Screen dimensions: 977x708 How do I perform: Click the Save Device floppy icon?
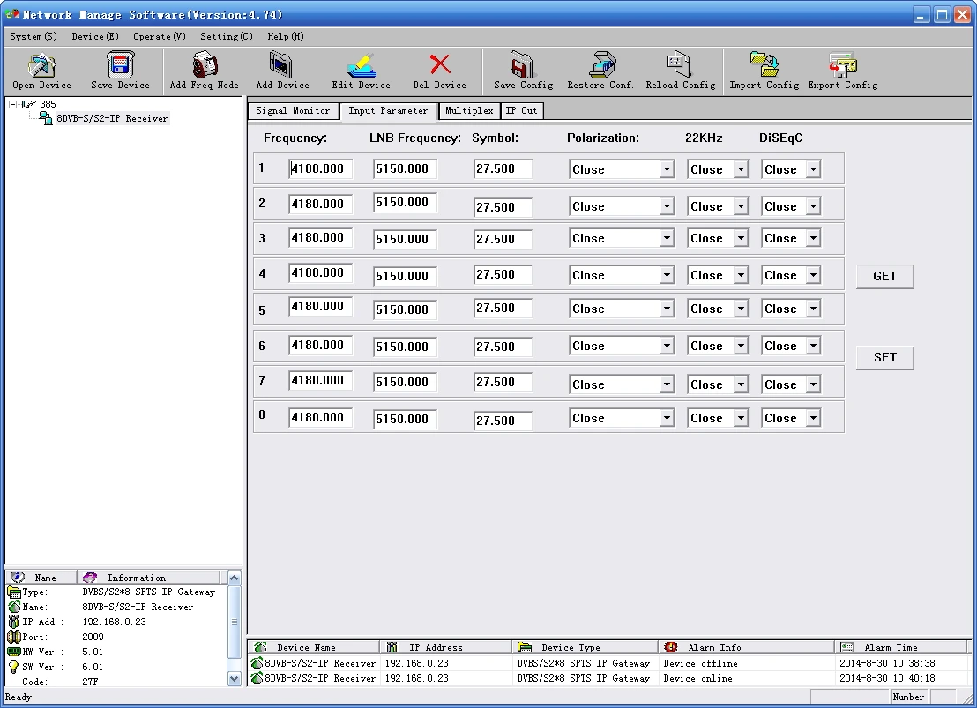pos(120,65)
